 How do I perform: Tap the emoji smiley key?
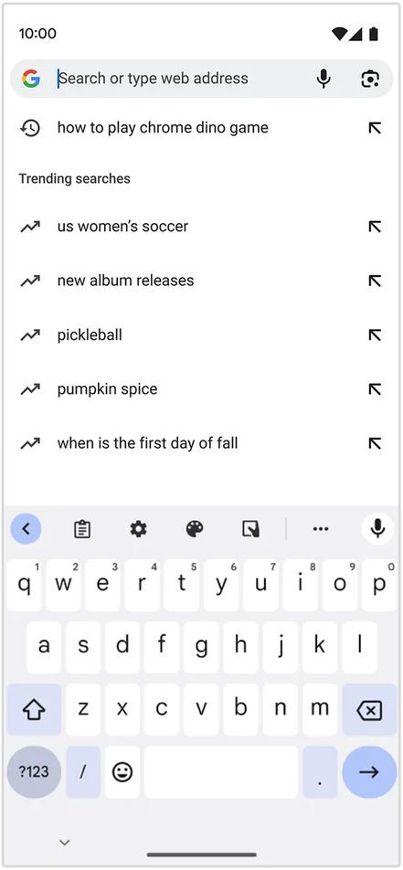point(122,771)
